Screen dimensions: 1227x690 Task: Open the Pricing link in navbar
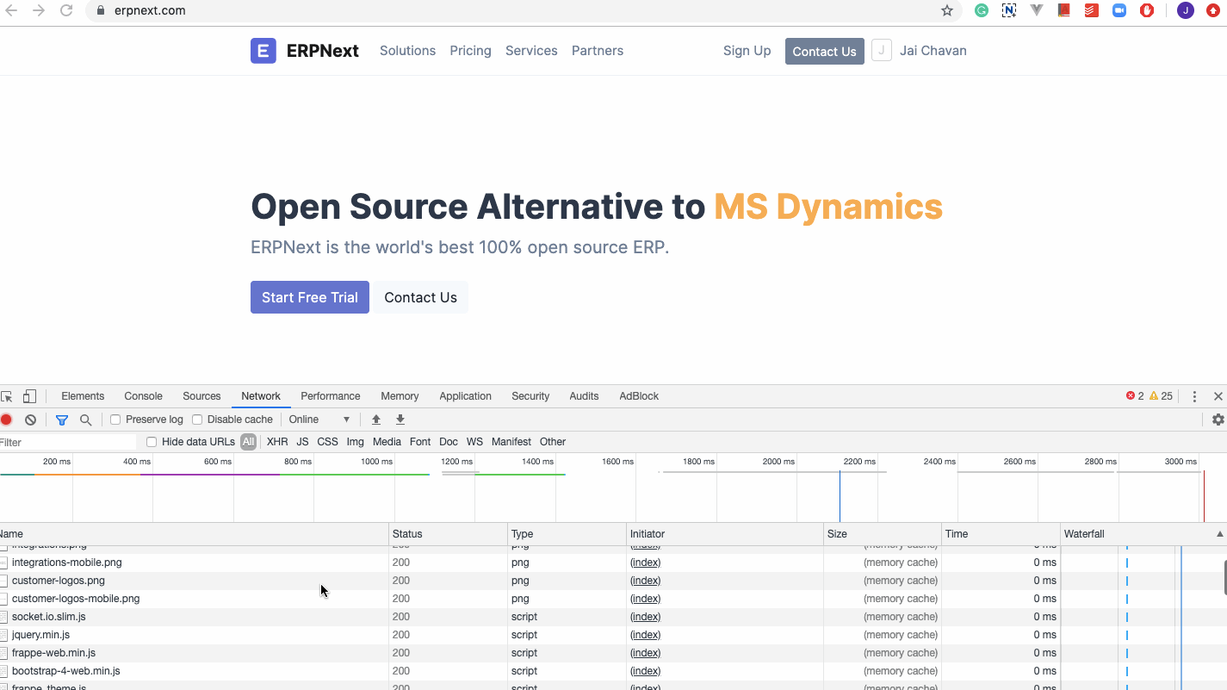click(470, 51)
